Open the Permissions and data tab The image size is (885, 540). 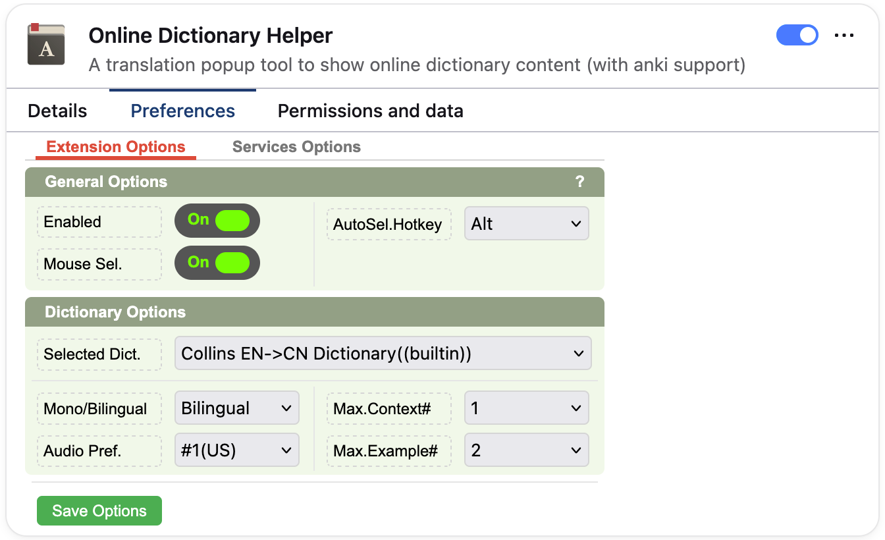[x=371, y=111]
